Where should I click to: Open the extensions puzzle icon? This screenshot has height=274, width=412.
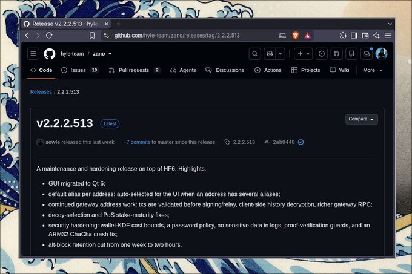(x=343, y=36)
